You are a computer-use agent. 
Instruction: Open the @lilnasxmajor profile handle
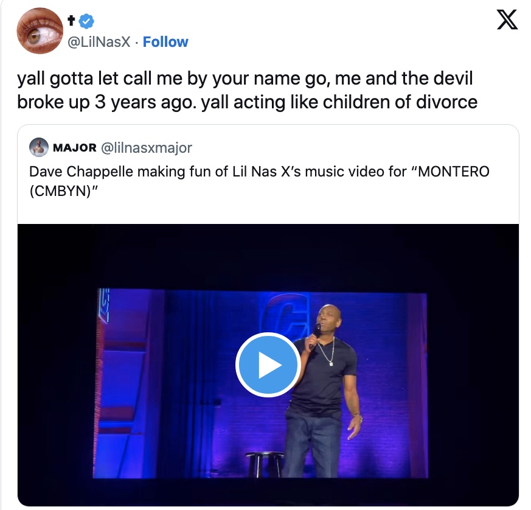click(x=146, y=147)
